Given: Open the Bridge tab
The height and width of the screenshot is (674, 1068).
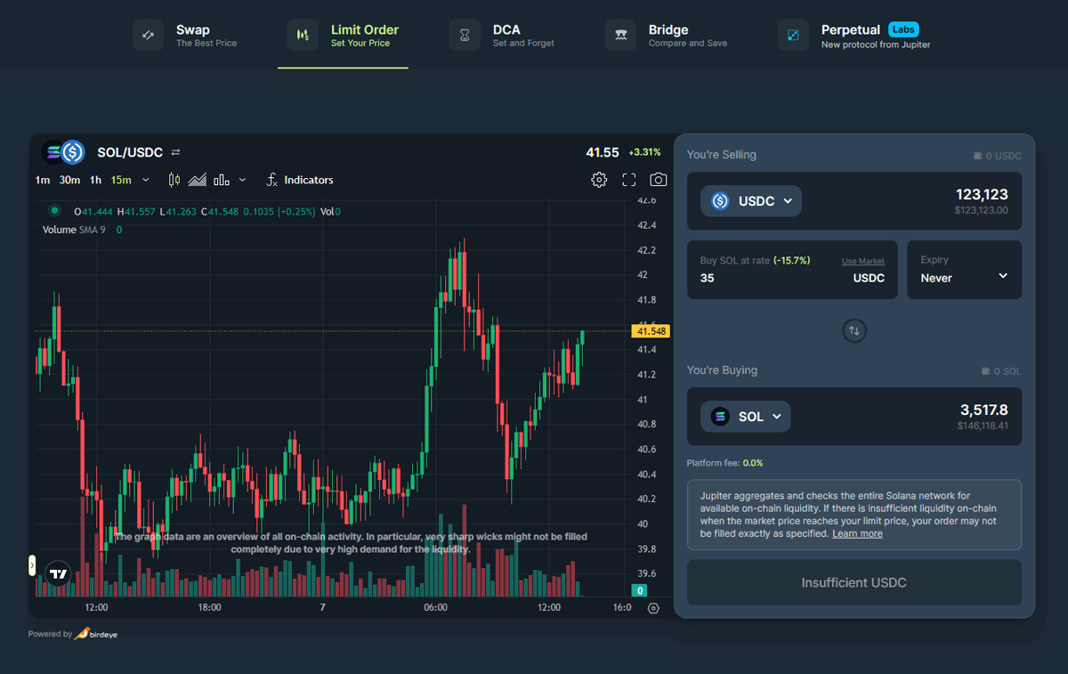Looking at the screenshot, I should click(x=667, y=36).
